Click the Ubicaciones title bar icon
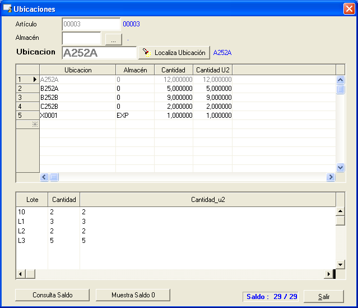 7,8
